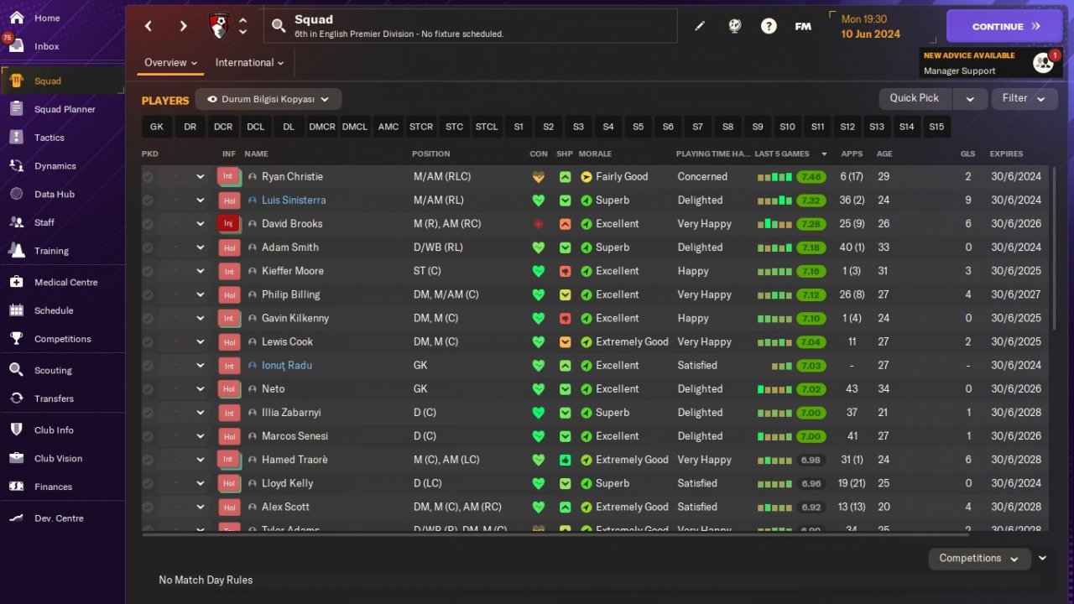The image size is (1074, 604).
Task: Open the Training cone icon
Action: click(16, 251)
